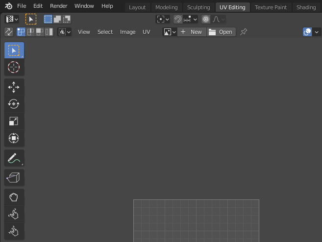Open the browse image dropdown
This screenshot has height=242, width=322.
click(170, 32)
